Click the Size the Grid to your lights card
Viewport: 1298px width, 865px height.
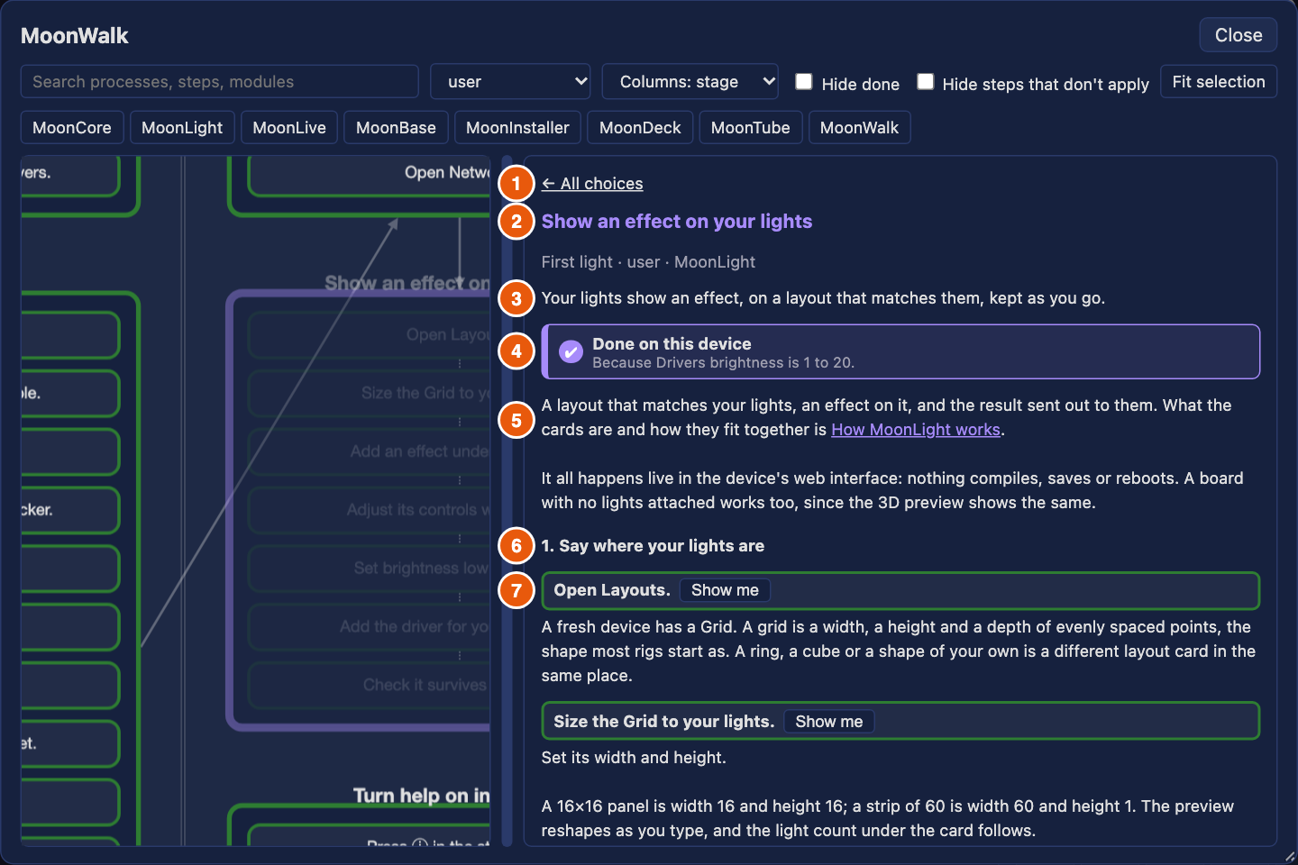point(900,722)
